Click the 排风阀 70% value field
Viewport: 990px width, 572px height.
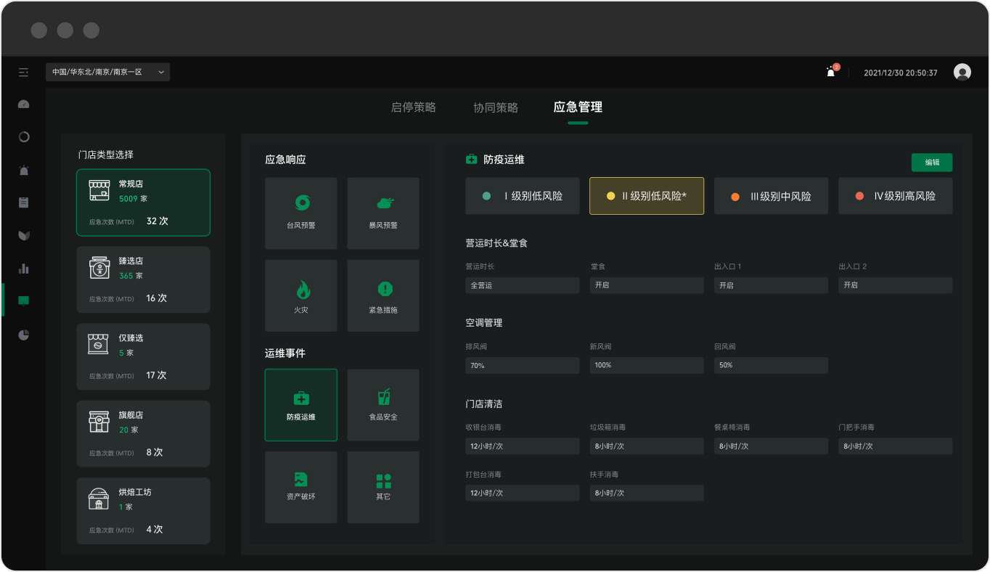pyautogui.click(x=523, y=365)
